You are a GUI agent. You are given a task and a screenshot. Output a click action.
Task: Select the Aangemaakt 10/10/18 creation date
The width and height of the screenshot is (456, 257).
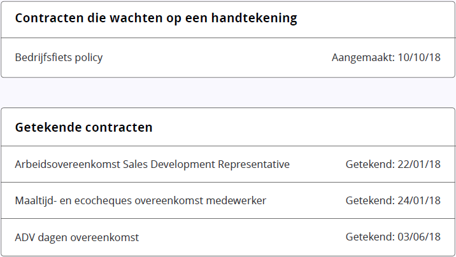click(386, 57)
